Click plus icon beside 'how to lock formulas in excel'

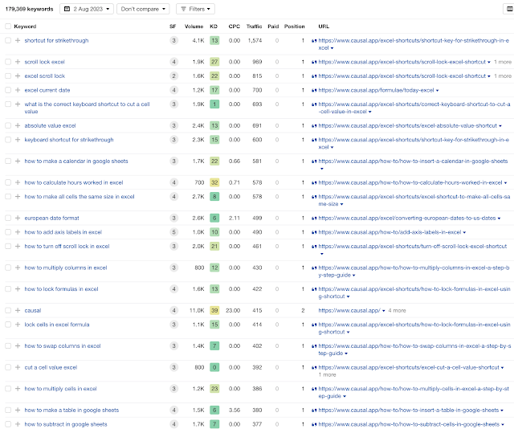[18, 289]
